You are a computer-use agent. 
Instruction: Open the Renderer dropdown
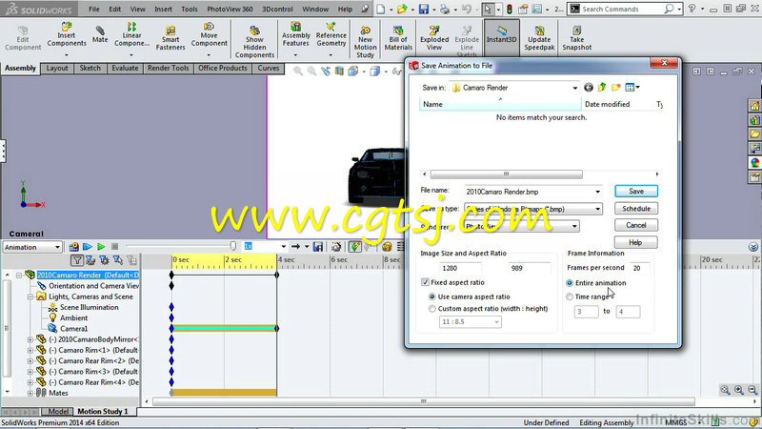point(574,226)
